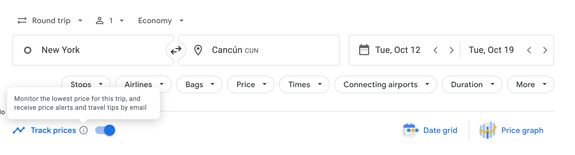Image resolution: width=575 pixels, height=155 pixels.
Task: Open the passenger count dropdown
Action: 110,21
